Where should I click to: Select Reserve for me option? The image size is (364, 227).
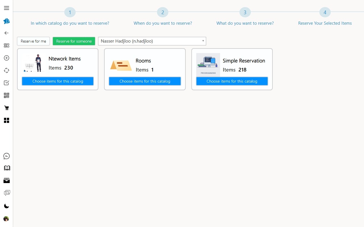(x=33, y=41)
